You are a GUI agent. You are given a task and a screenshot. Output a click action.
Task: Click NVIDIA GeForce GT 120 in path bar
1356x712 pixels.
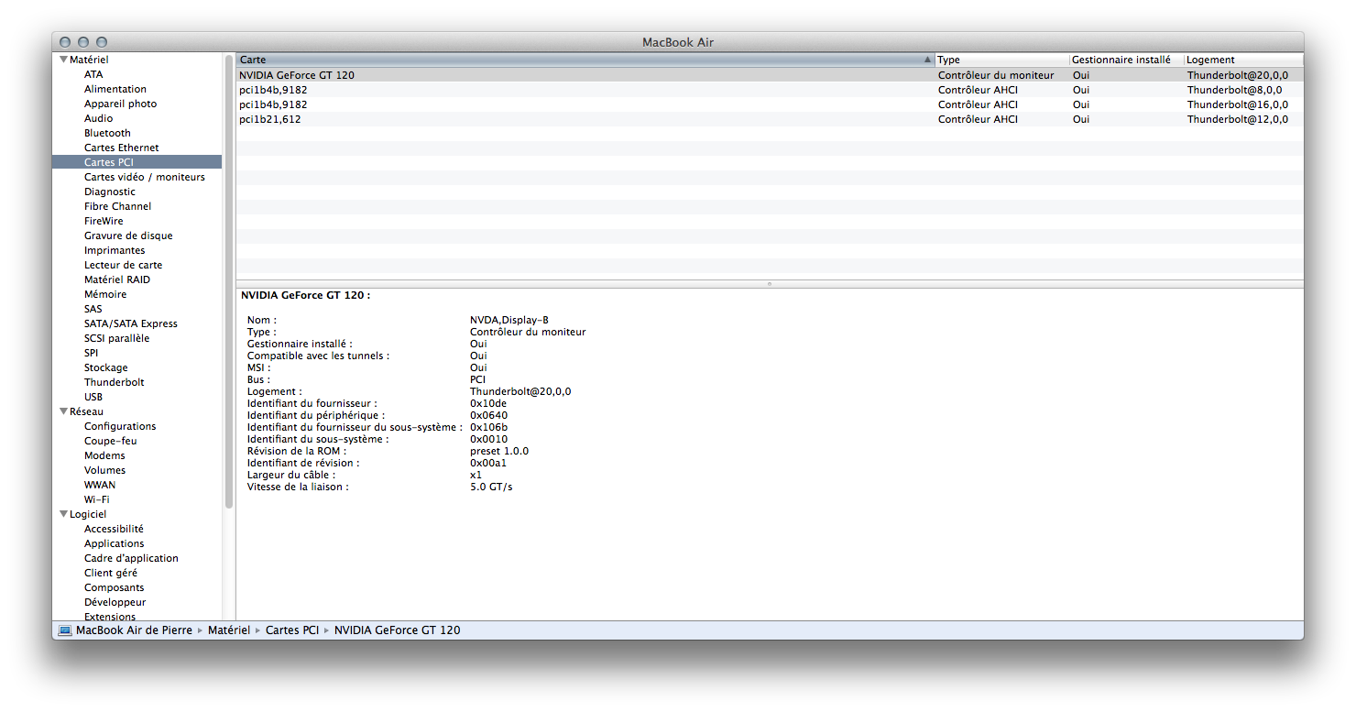(x=398, y=630)
